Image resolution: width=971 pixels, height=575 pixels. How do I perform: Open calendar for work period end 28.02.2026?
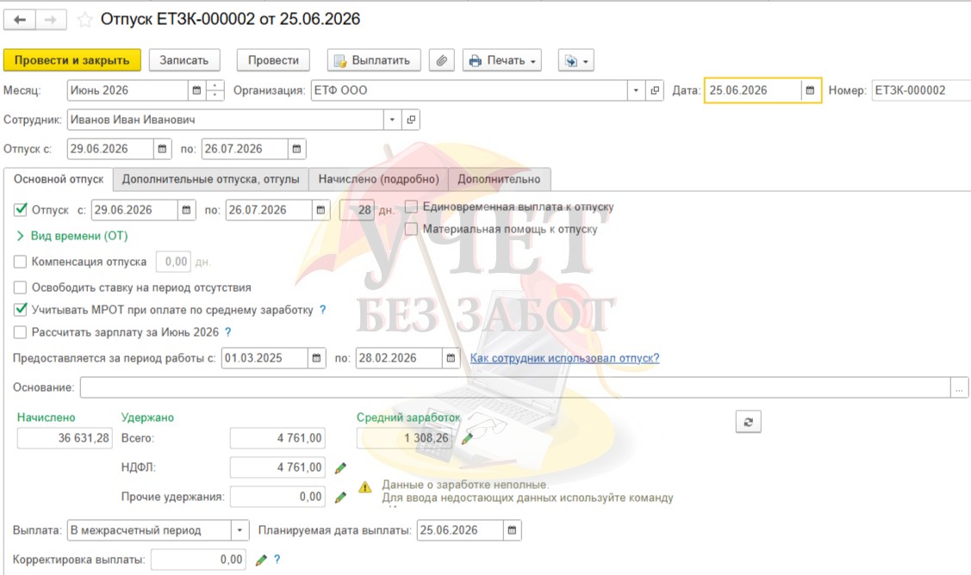(451, 358)
